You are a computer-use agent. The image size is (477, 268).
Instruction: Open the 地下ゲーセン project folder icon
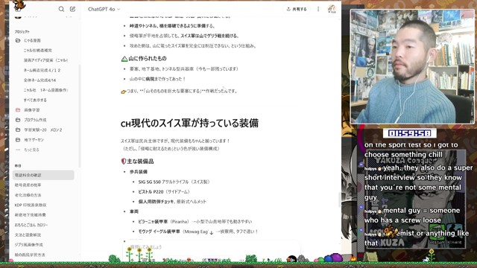click(18, 140)
